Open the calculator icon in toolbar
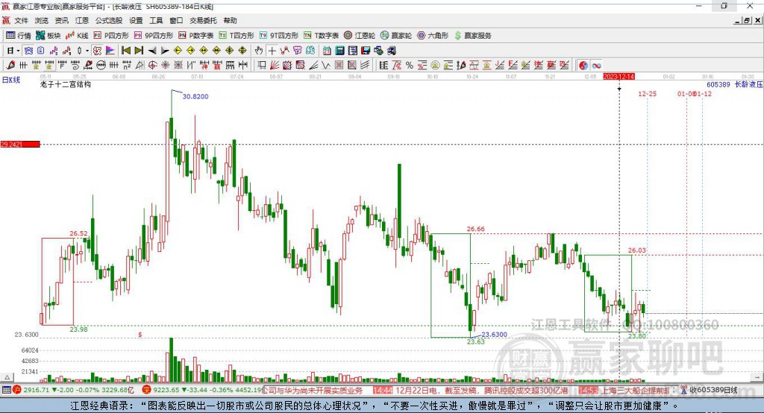Screen dimensions: 764x413 click(x=339, y=51)
